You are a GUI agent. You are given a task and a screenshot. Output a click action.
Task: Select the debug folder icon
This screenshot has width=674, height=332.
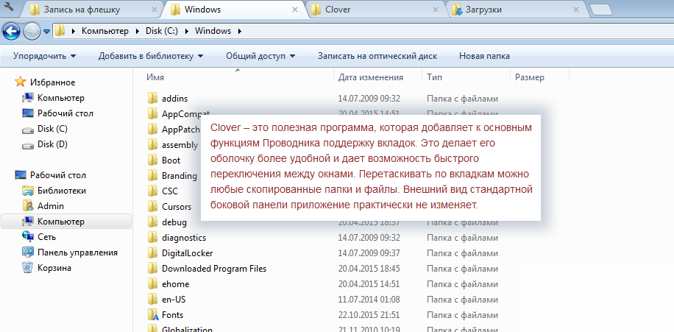pos(152,222)
